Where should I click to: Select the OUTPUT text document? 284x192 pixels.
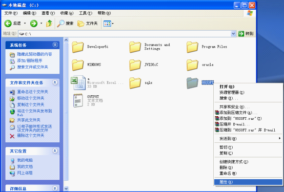[x=88, y=100]
